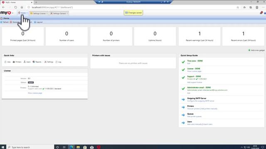This screenshot has width=266, height=149.
Task: Close the Settings General tab
Action: (x=67, y=13)
